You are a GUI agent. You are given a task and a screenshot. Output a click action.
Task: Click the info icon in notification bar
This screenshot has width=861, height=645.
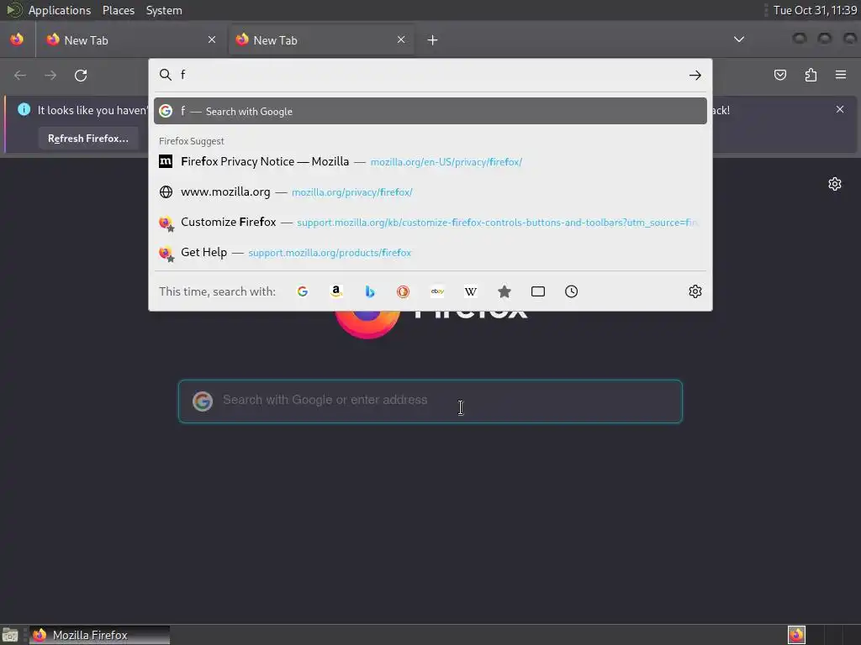tap(24, 109)
